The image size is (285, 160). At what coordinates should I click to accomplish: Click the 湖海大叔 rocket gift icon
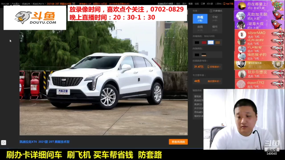pos(276,25)
